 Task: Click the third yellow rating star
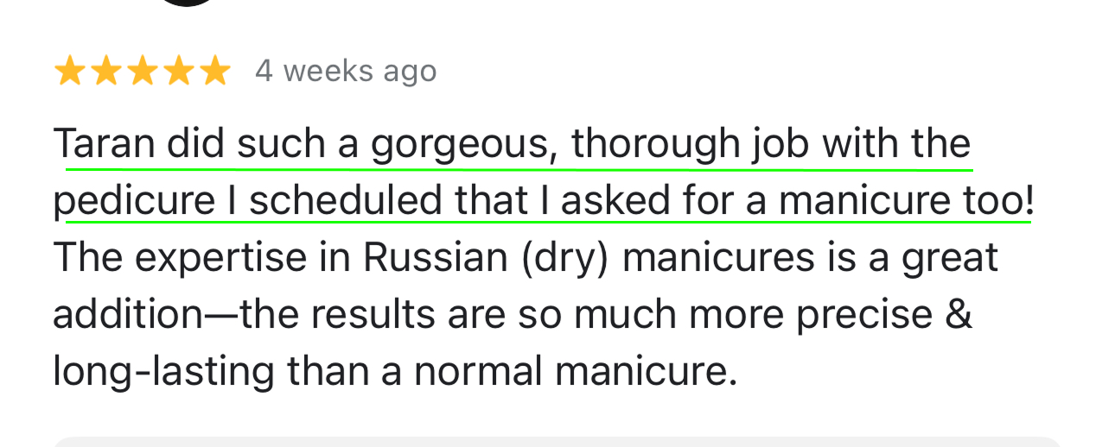[x=142, y=72]
